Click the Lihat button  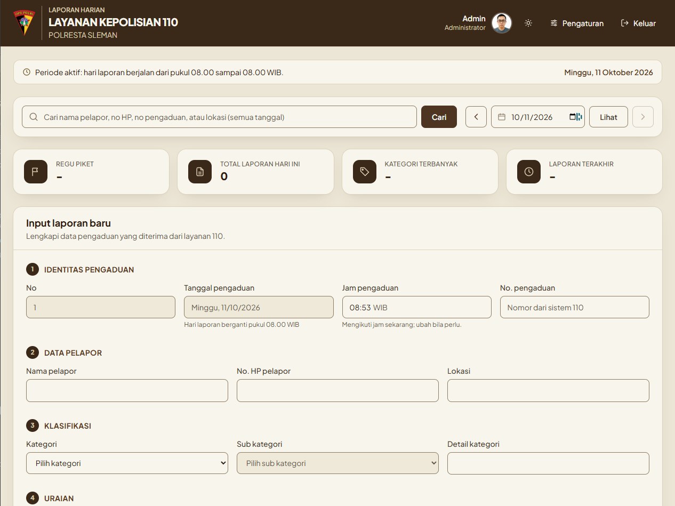point(608,117)
